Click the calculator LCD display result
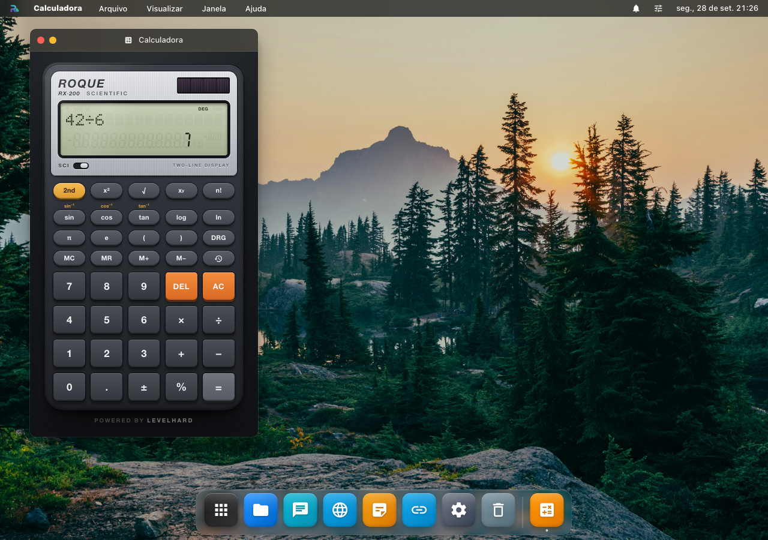The height and width of the screenshot is (540, 768). 144,140
